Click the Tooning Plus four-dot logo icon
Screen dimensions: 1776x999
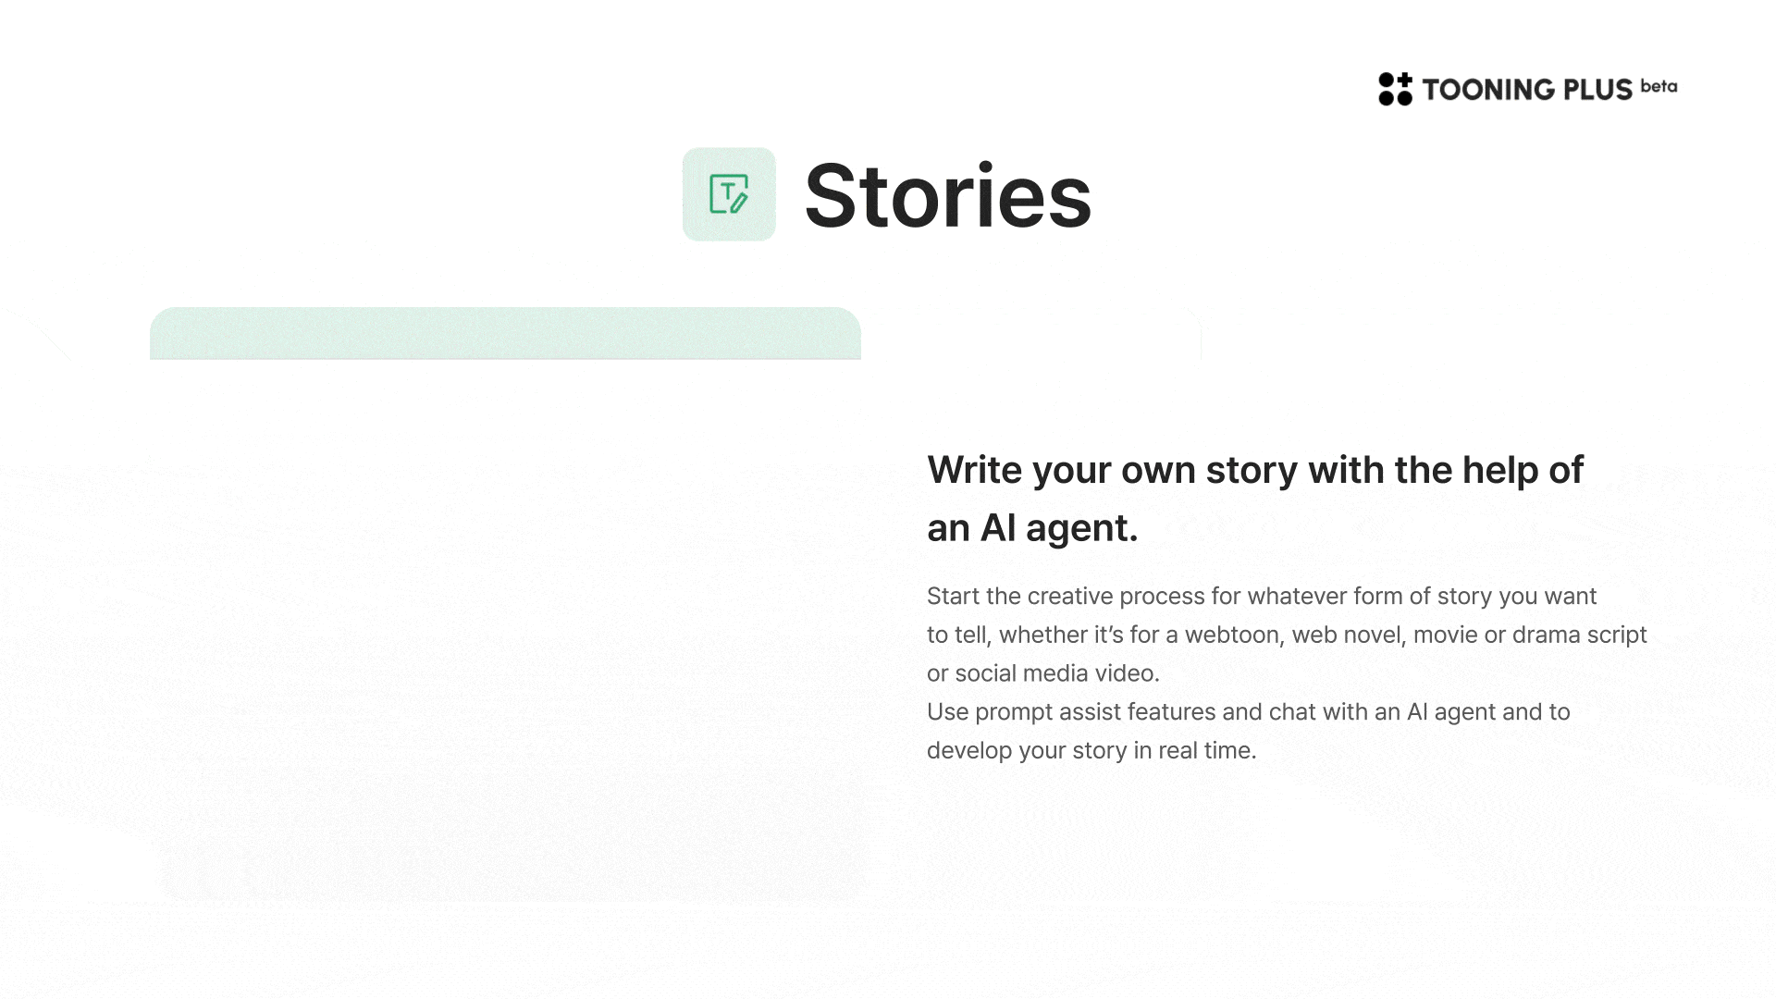pos(1395,89)
